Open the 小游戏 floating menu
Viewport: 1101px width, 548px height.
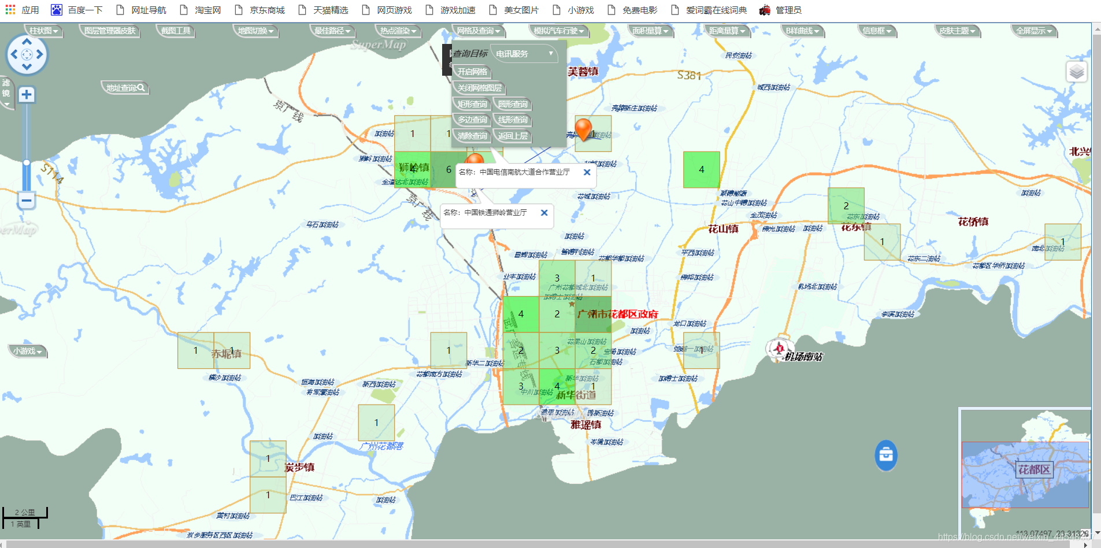click(x=28, y=351)
